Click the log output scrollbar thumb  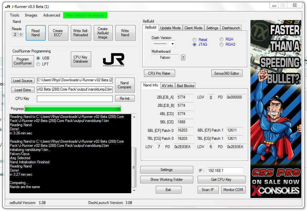coord(134,167)
